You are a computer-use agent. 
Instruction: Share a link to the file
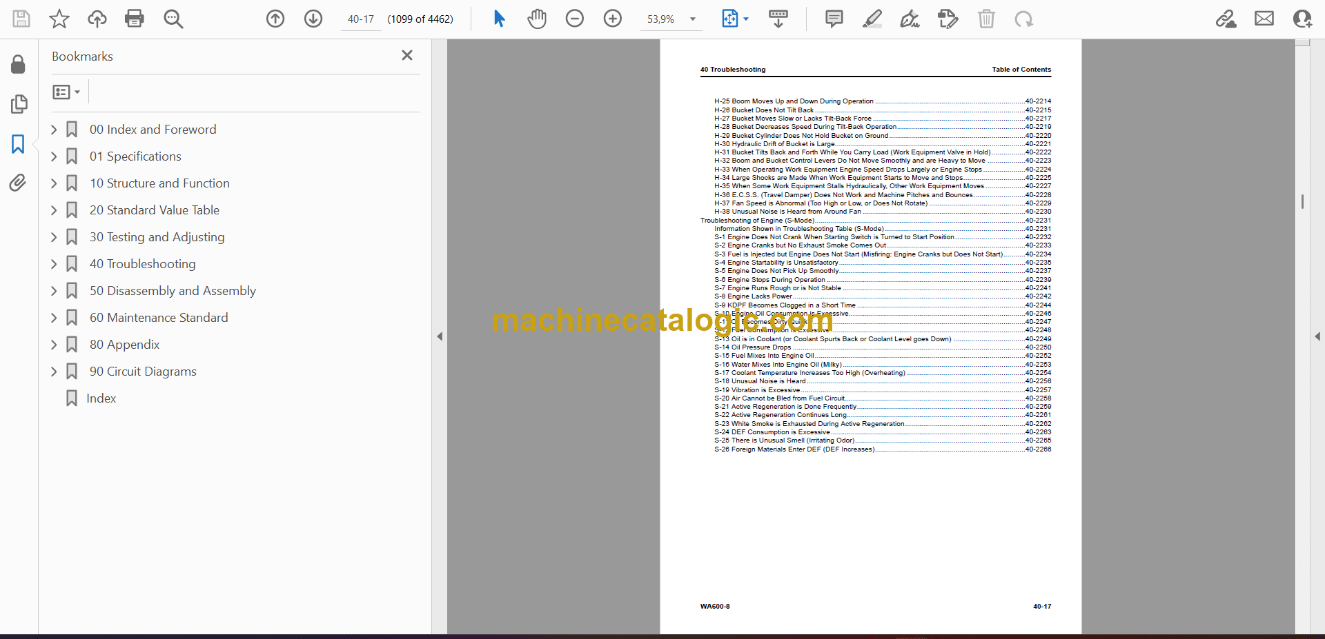coord(1226,19)
